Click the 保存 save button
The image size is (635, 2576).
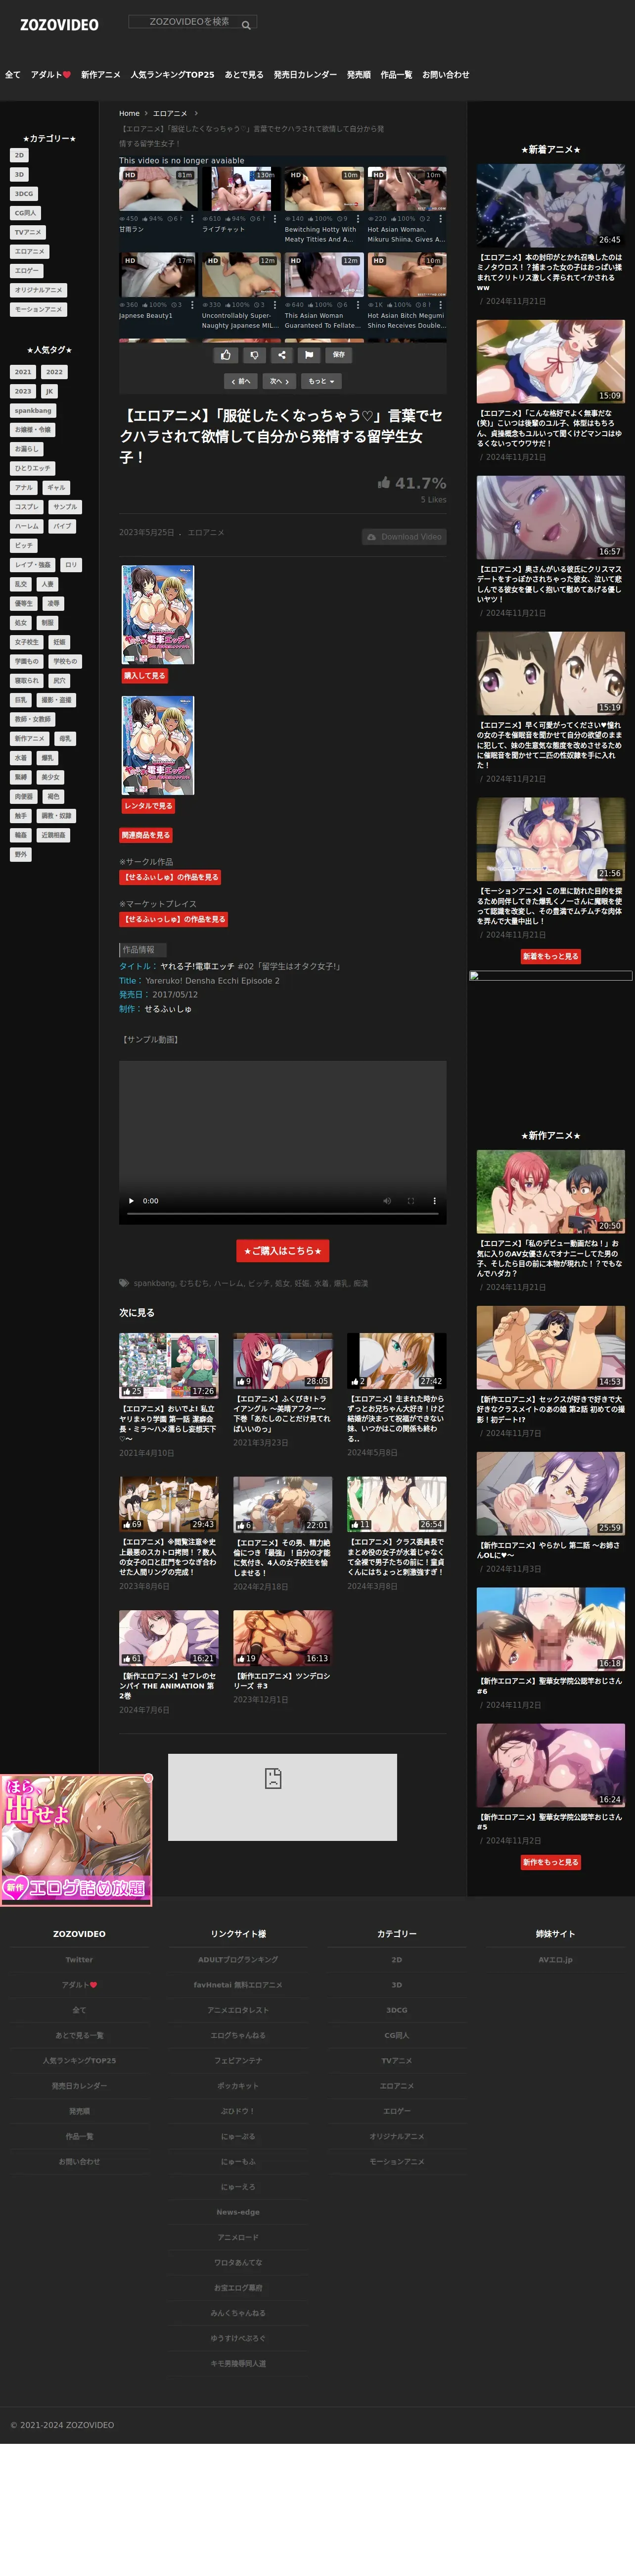(338, 354)
